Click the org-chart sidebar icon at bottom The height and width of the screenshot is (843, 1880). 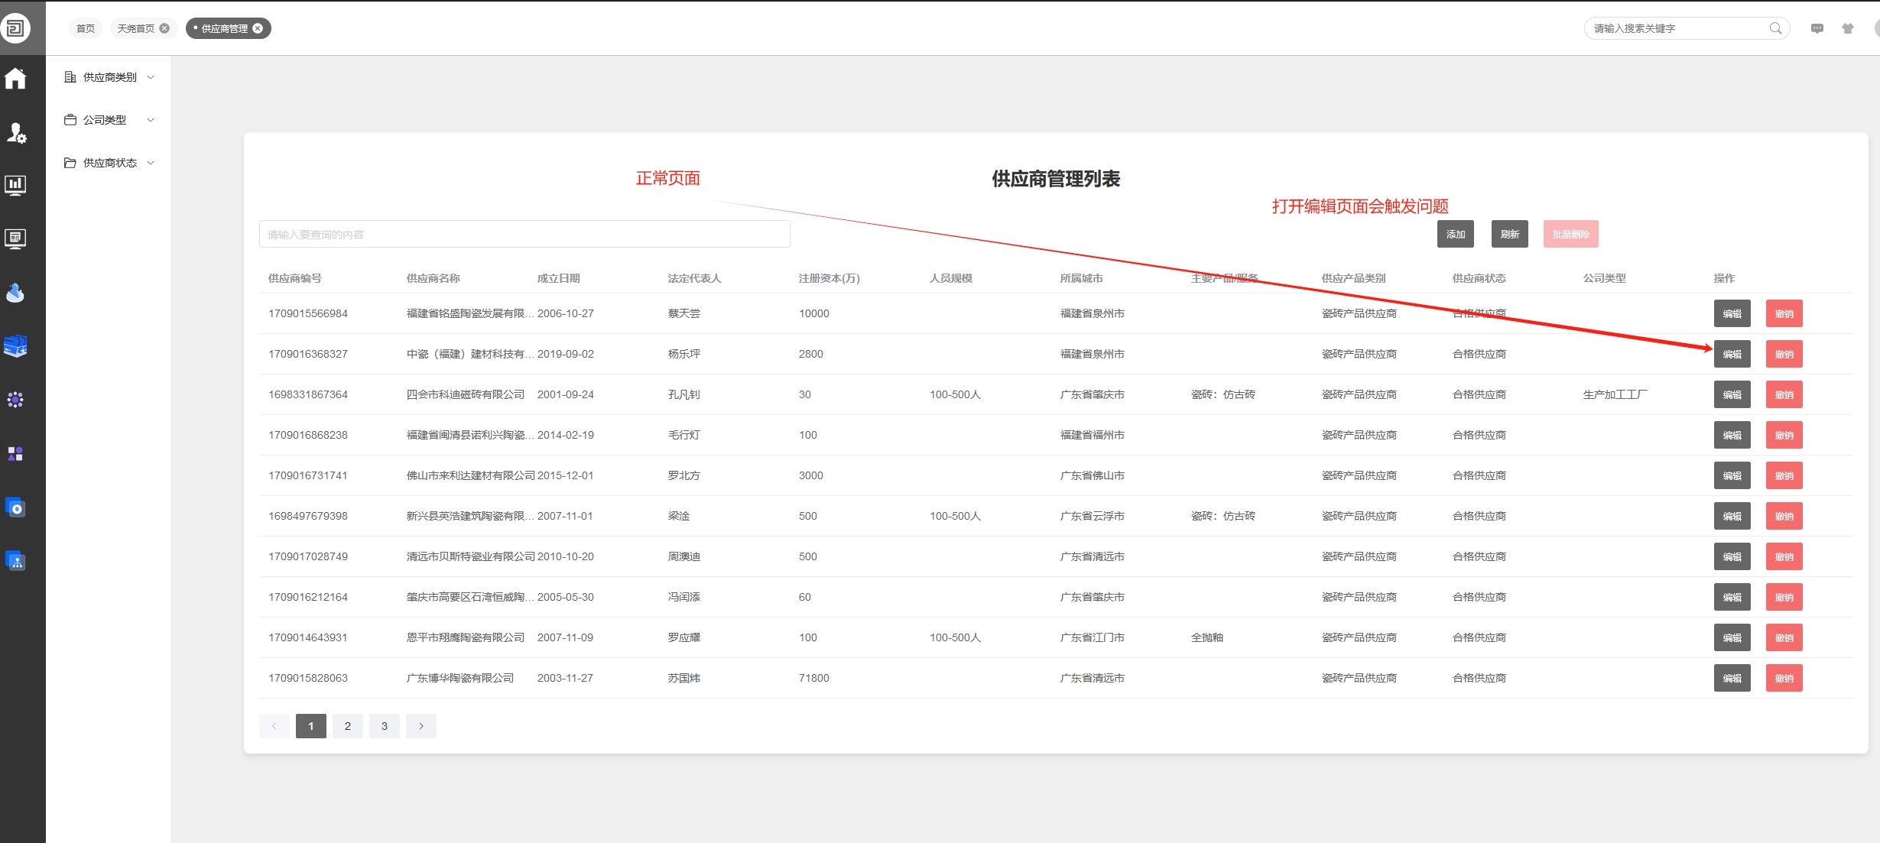[15, 561]
